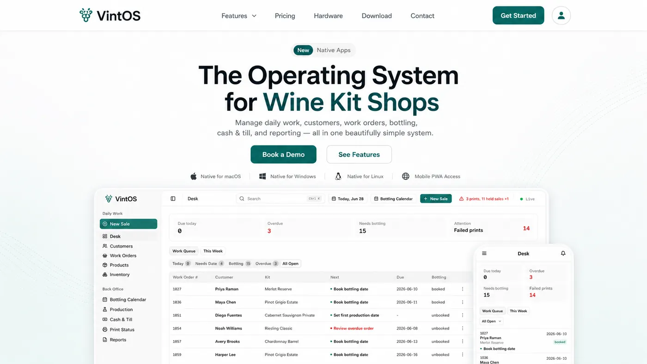Screen dimensions: 647x364
Task: Click the Linux penguin icon
Action: pyautogui.click(x=338, y=176)
